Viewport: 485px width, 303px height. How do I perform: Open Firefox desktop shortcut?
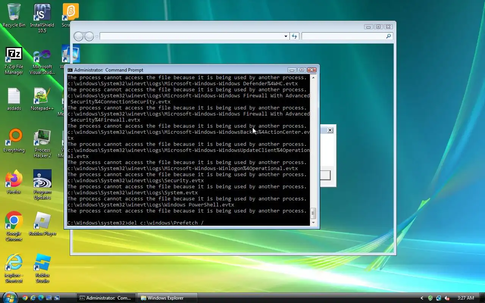coord(14,183)
